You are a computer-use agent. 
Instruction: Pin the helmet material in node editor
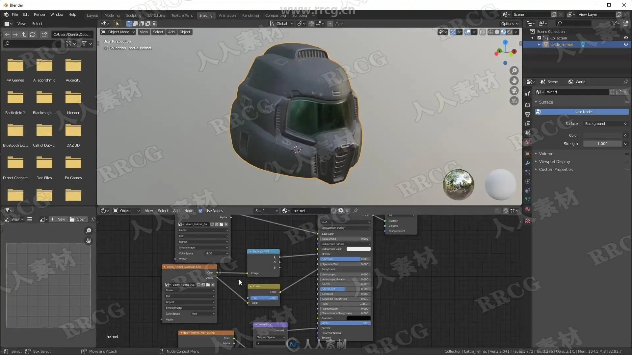[x=355, y=211]
